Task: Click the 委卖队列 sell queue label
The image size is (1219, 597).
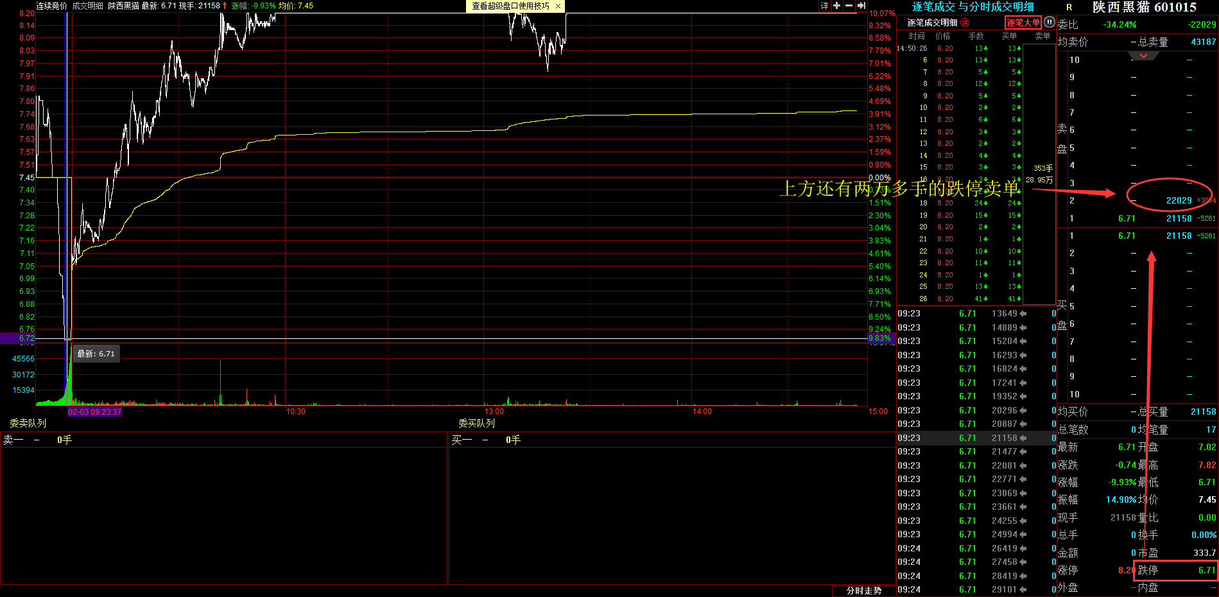Action: click(x=28, y=423)
